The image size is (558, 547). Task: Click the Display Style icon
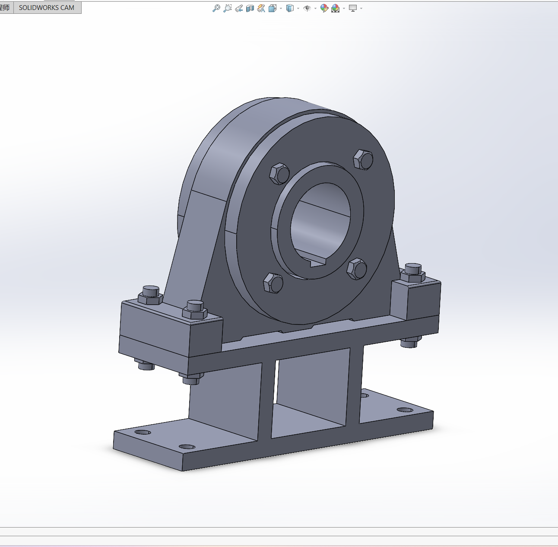point(290,8)
